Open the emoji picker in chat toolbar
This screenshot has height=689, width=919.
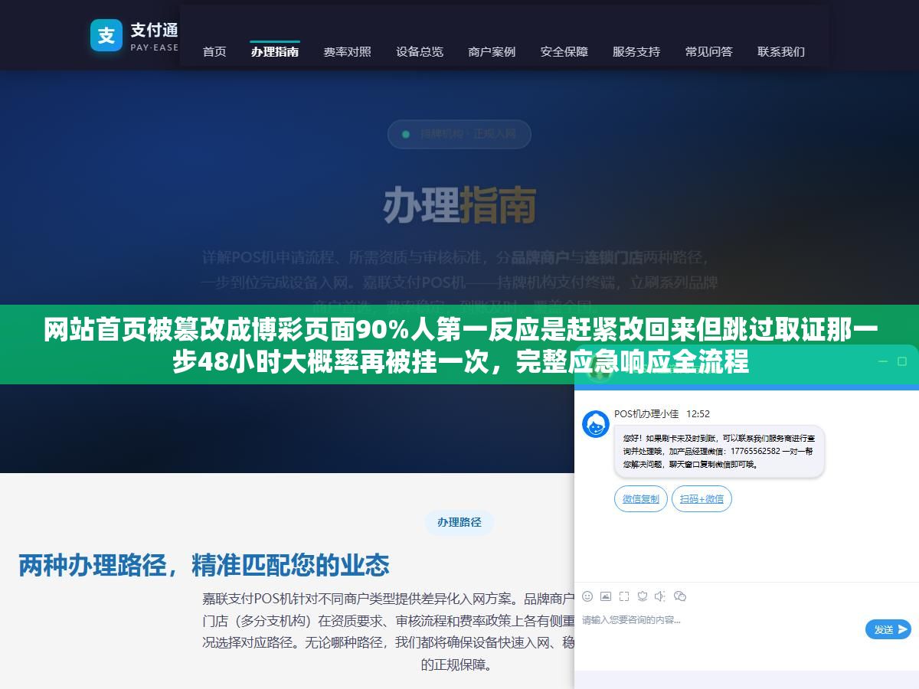coord(587,596)
